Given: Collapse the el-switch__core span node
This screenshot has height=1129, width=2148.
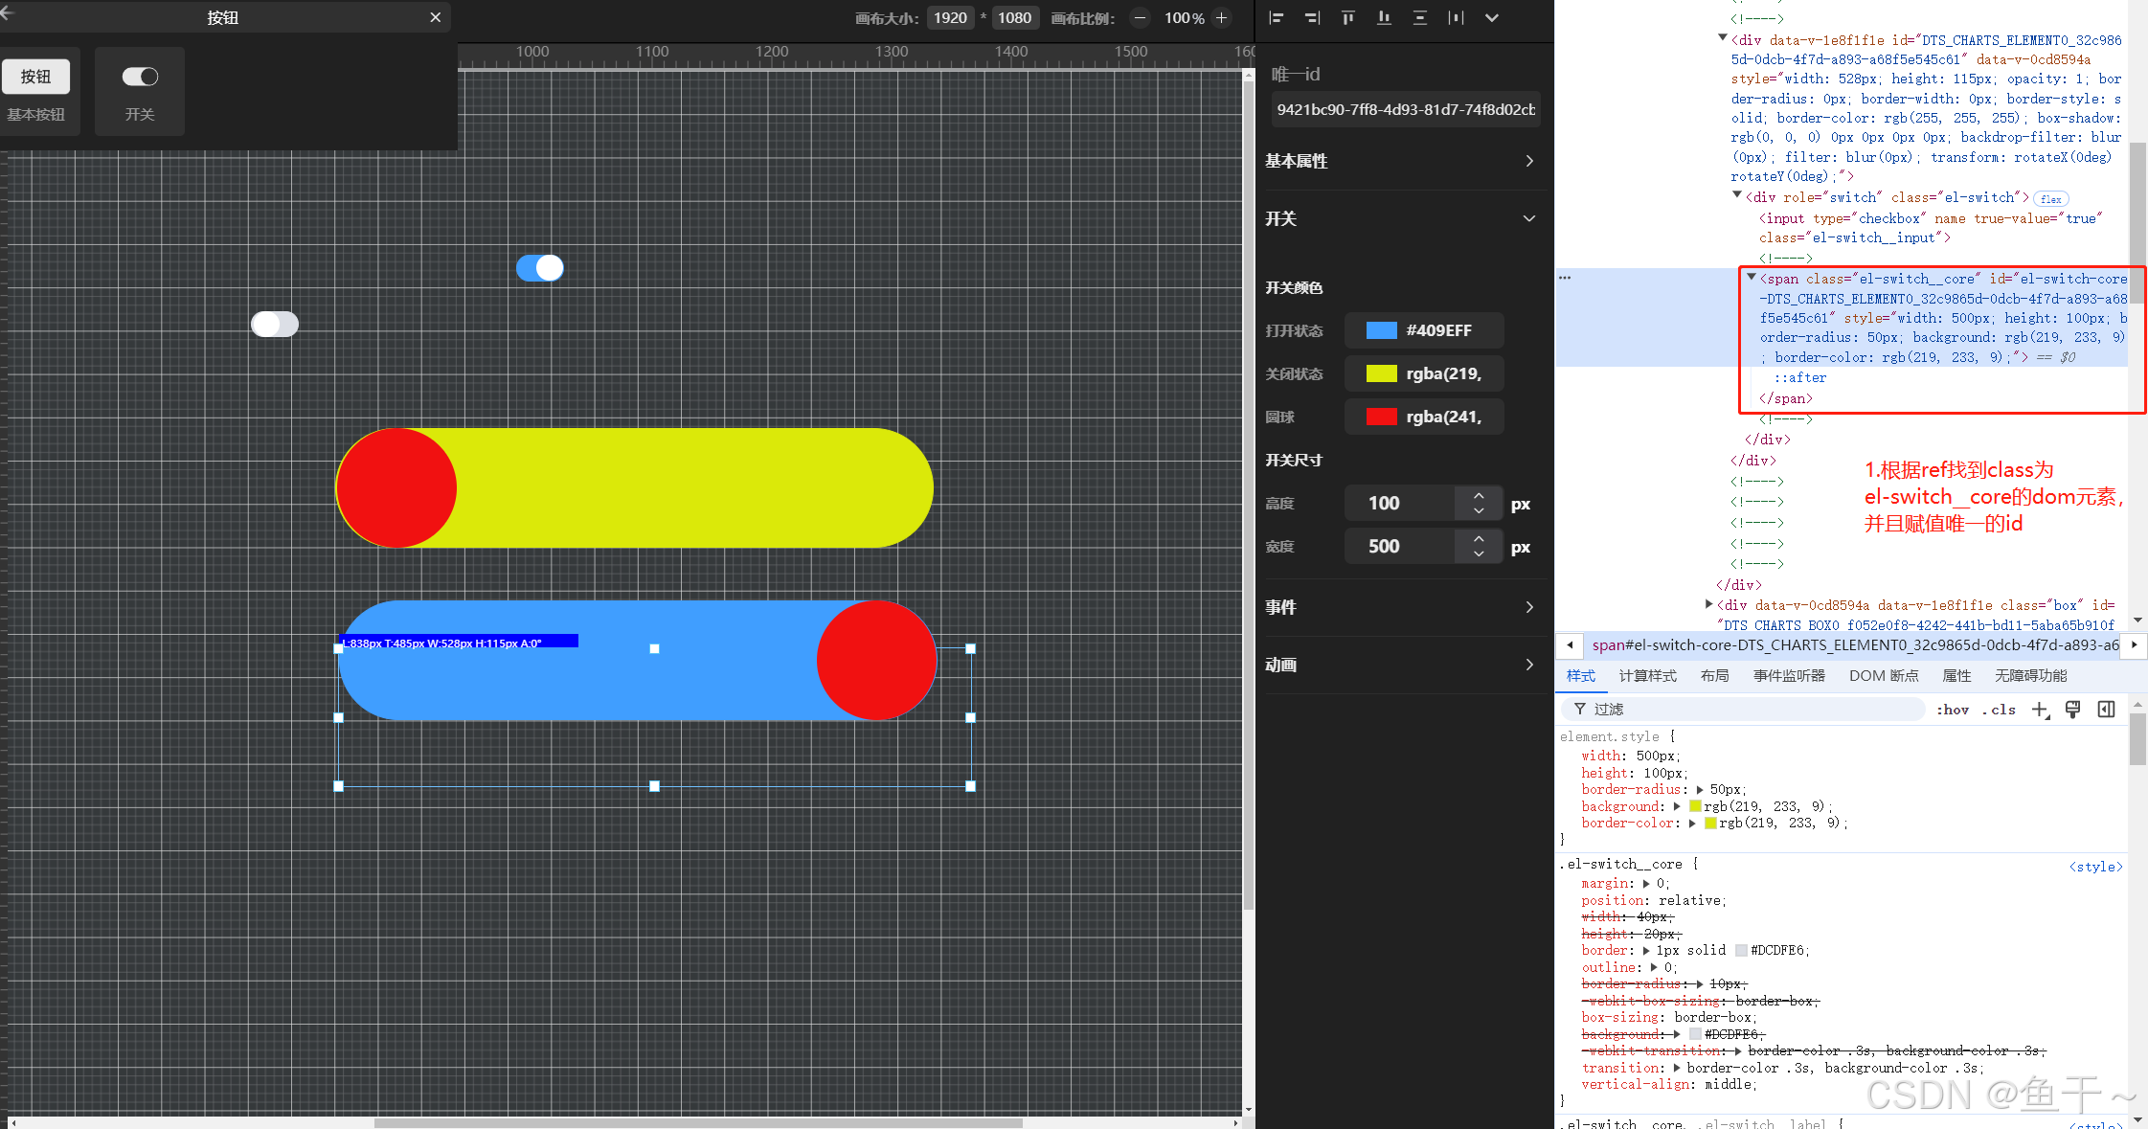Looking at the screenshot, I should click(x=1752, y=278).
